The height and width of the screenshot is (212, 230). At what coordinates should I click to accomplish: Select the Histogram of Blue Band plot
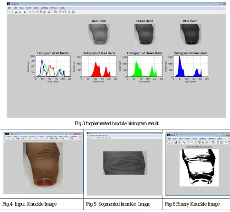[x=191, y=66]
